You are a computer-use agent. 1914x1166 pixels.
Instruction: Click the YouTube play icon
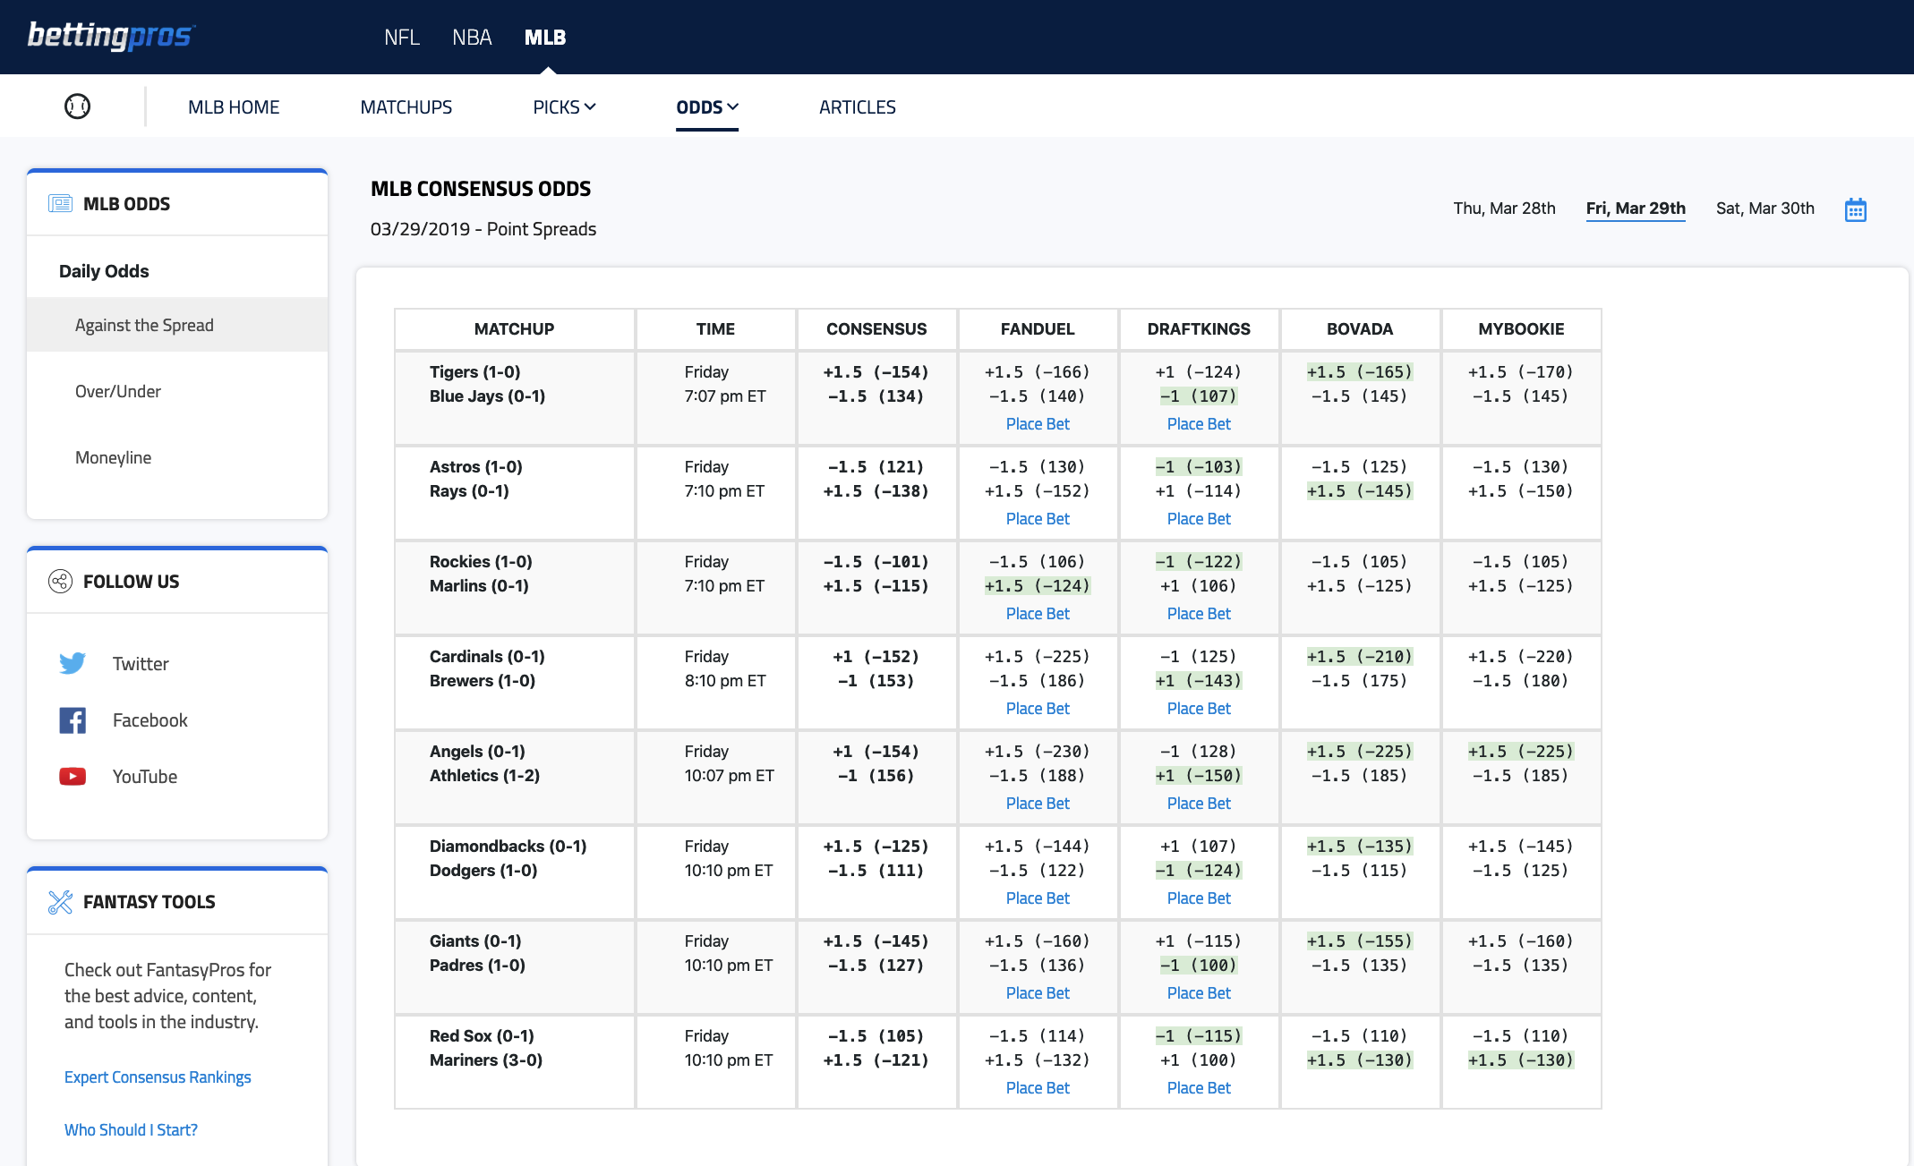tap(73, 776)
